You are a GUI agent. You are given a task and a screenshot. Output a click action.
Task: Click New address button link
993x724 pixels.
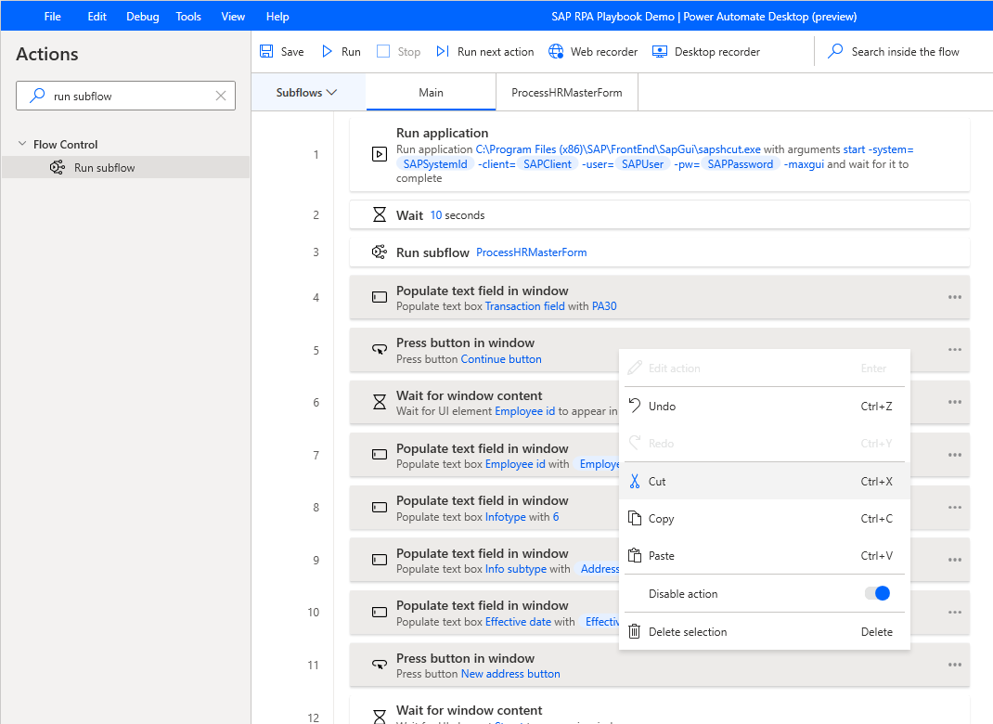pos(510,674)
